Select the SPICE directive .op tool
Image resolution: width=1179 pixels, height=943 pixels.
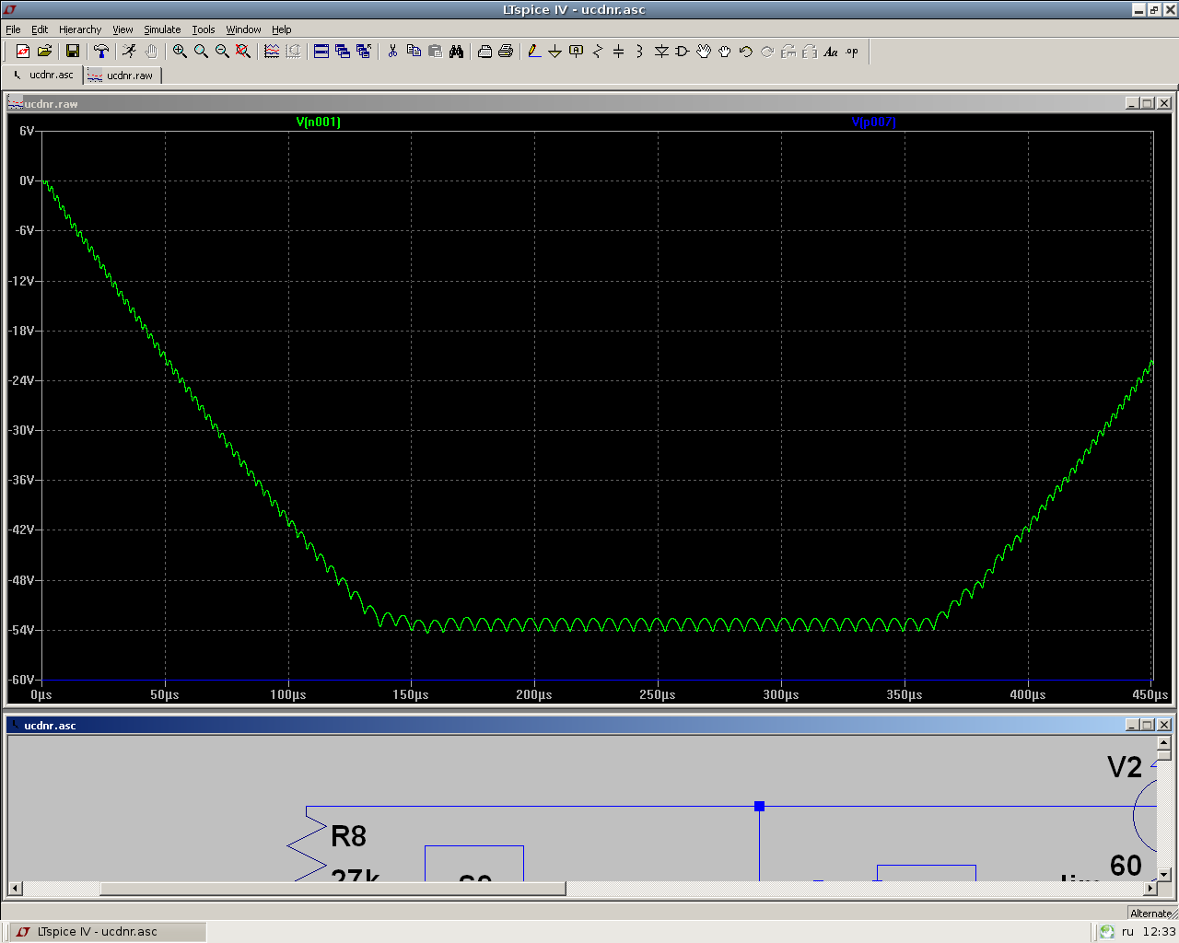852,52
